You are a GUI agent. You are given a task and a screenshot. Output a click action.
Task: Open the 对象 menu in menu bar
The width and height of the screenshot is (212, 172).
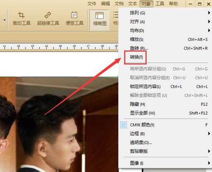pos(146,4)
